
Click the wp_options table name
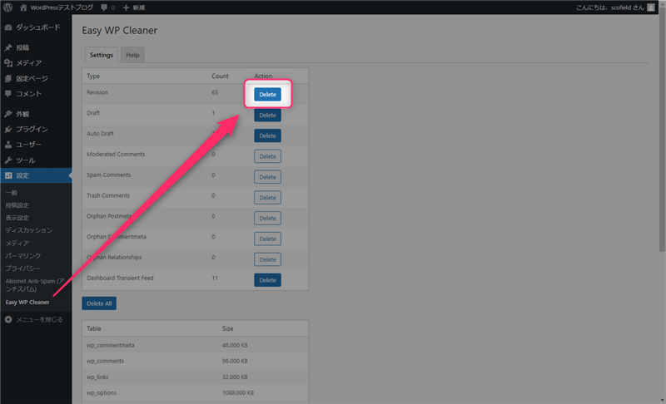click(102, 392)
